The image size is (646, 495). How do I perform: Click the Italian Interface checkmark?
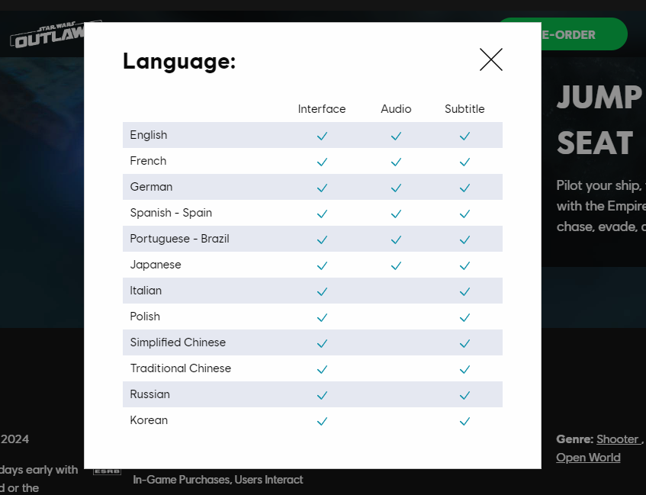322,291
